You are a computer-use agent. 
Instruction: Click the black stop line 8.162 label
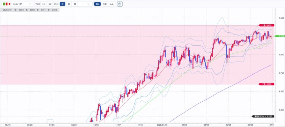tap(263, 116)
